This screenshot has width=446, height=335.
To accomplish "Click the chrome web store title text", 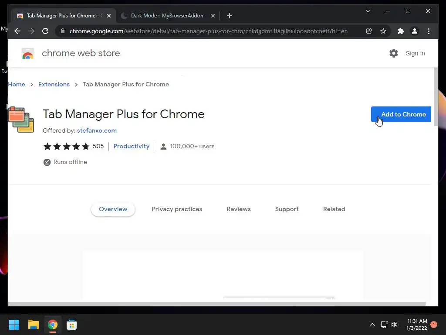I will (x=81, y=53).
